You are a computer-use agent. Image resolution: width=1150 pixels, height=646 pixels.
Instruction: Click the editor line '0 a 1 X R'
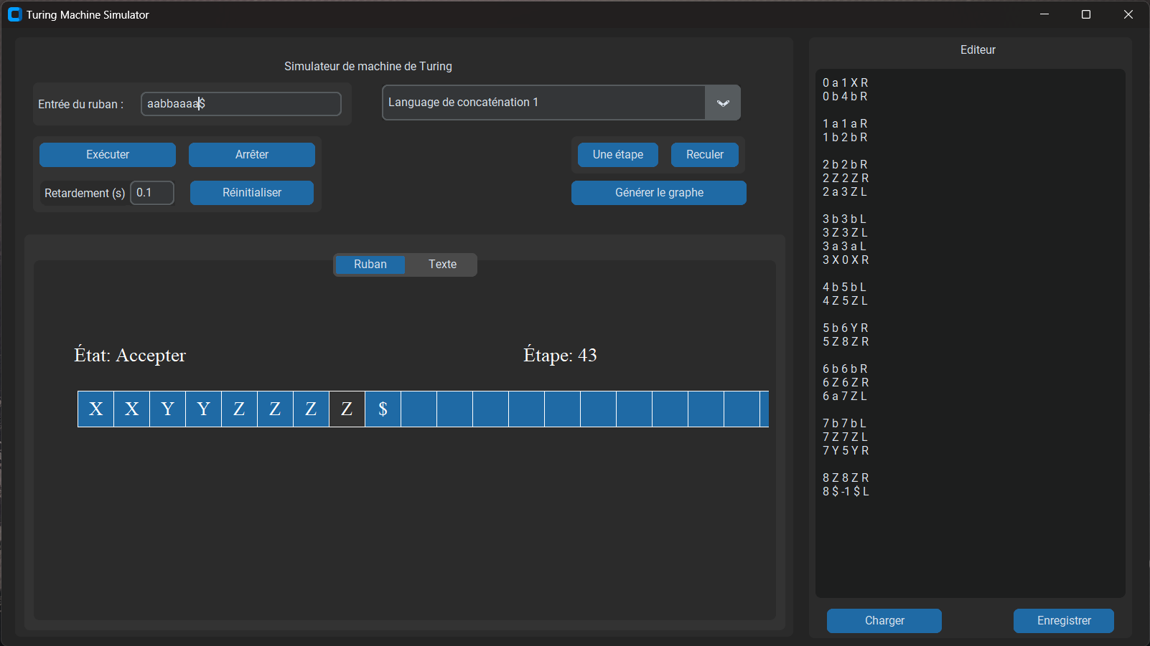pos(846,83)
